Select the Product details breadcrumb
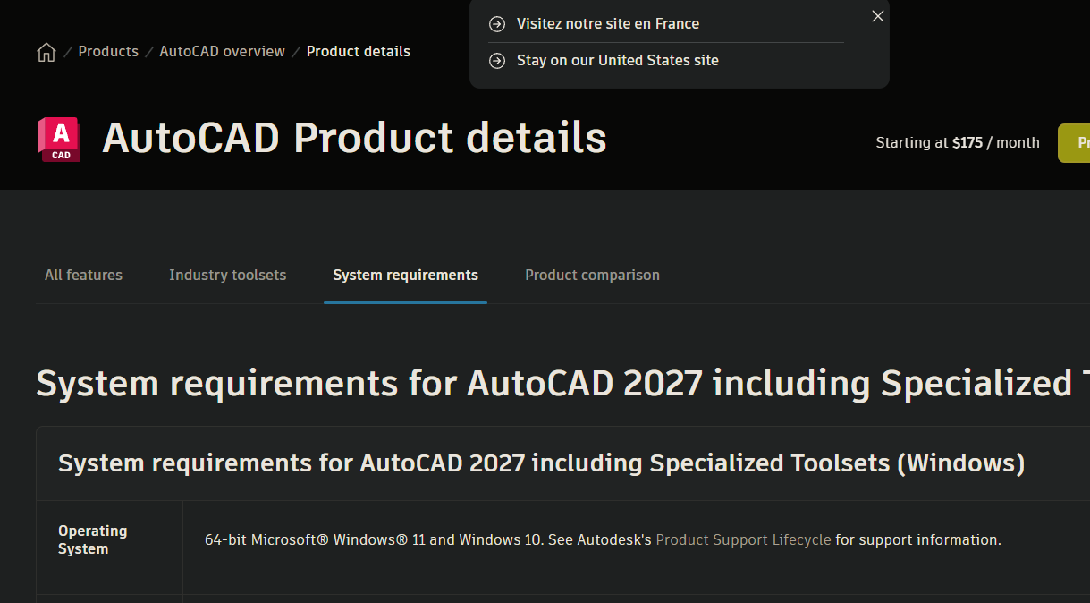 coord(359,51)
